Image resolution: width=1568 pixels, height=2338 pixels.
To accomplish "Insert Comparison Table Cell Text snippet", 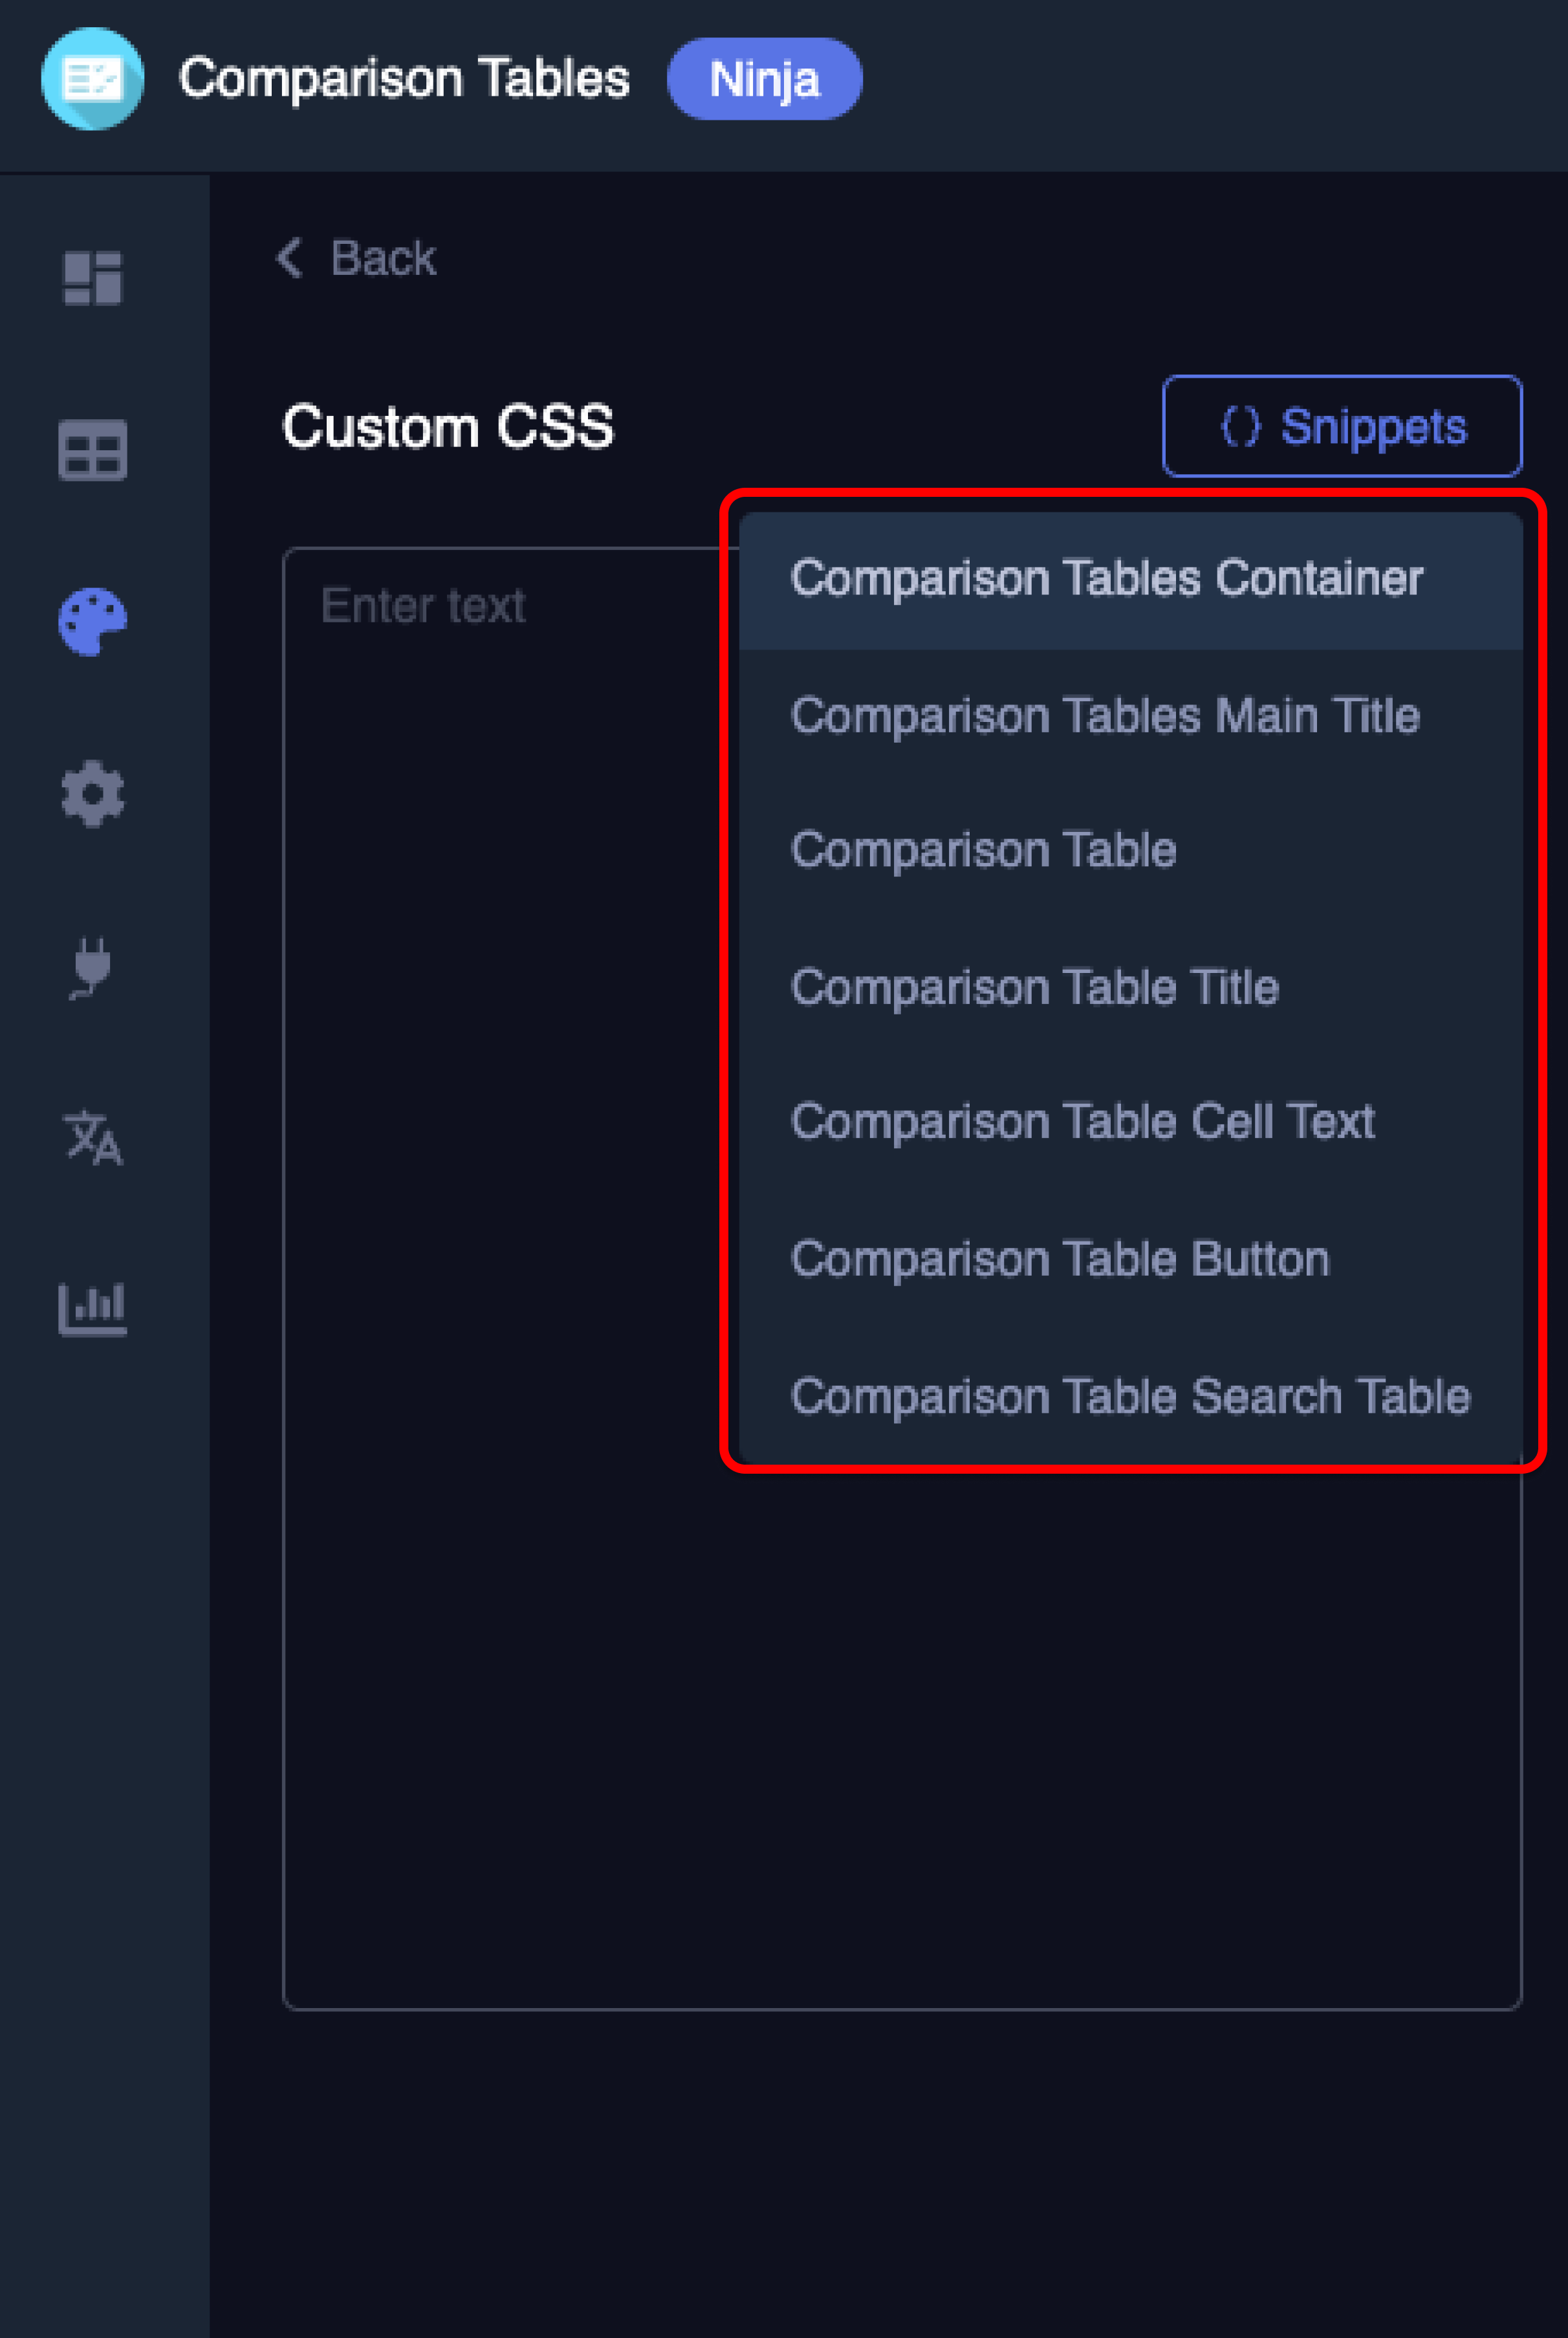I will pos(1082,1122).
